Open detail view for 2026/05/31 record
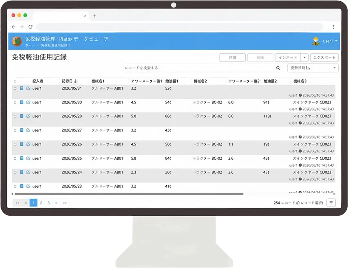Image resolution: width=348 pixels, height=268 pixels. coord(22,88)
